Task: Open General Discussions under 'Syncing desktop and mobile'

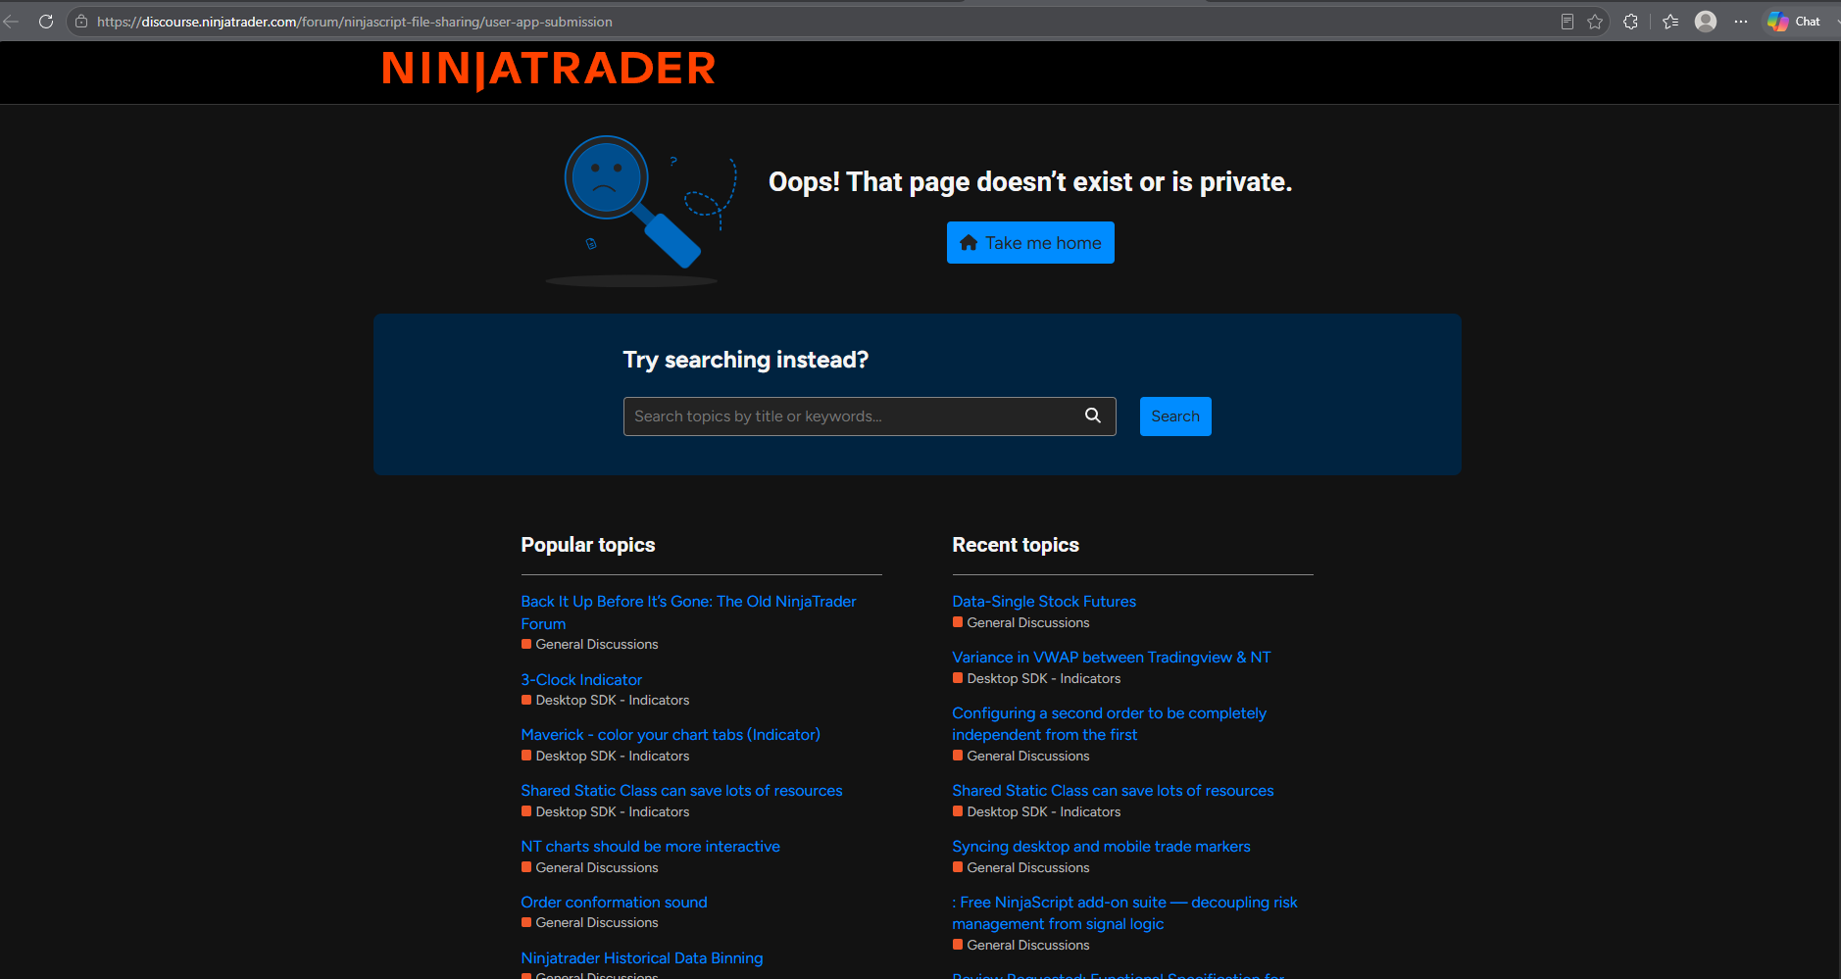Action: [x=1020, y=868]
